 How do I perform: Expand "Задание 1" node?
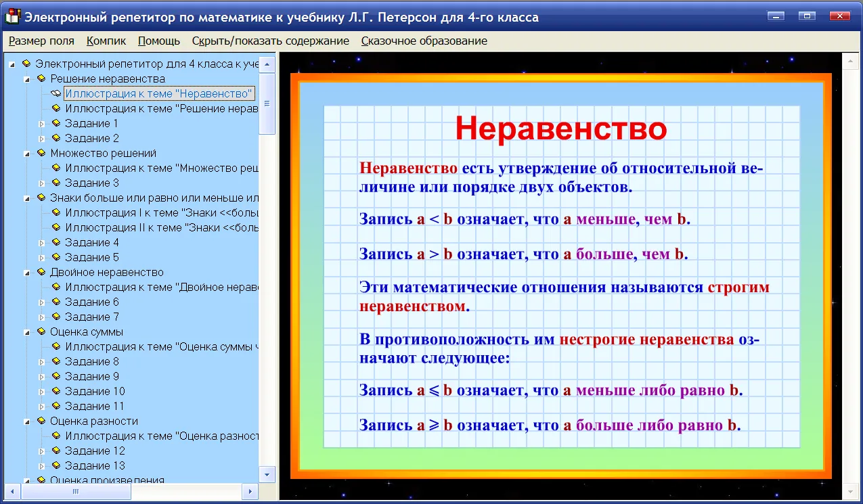point(42,124)
